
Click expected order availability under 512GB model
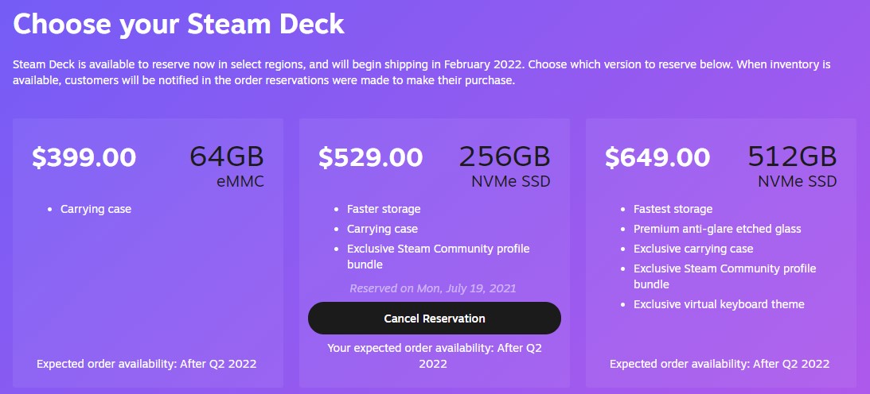coord(720,364)
